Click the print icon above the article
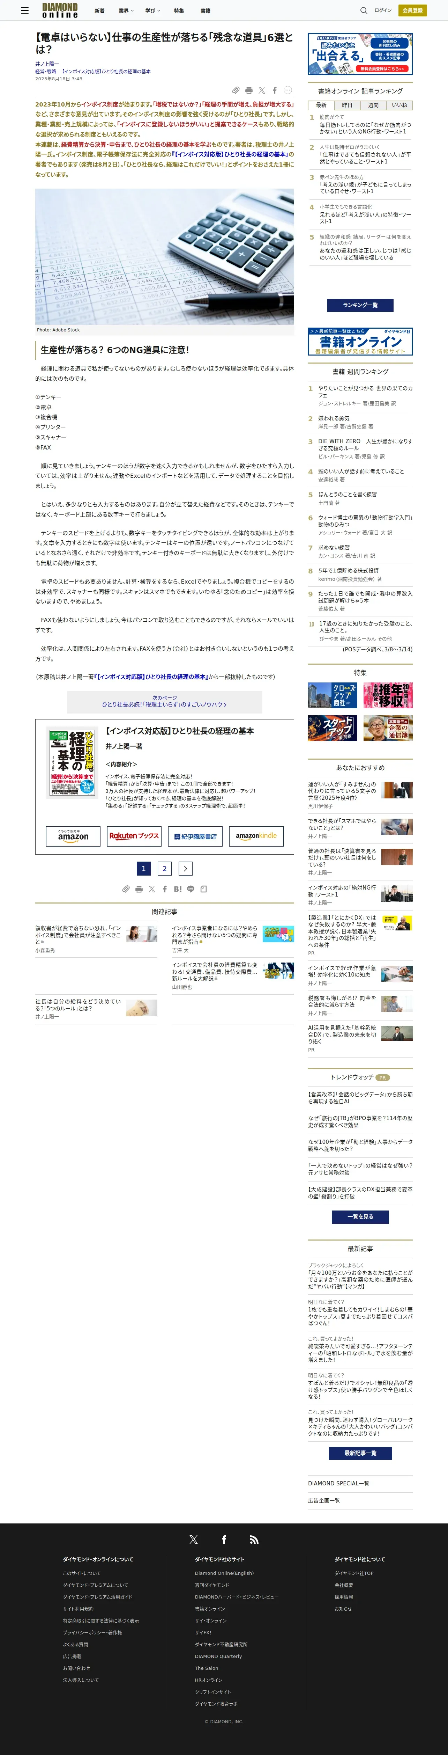 coord(248,90)
